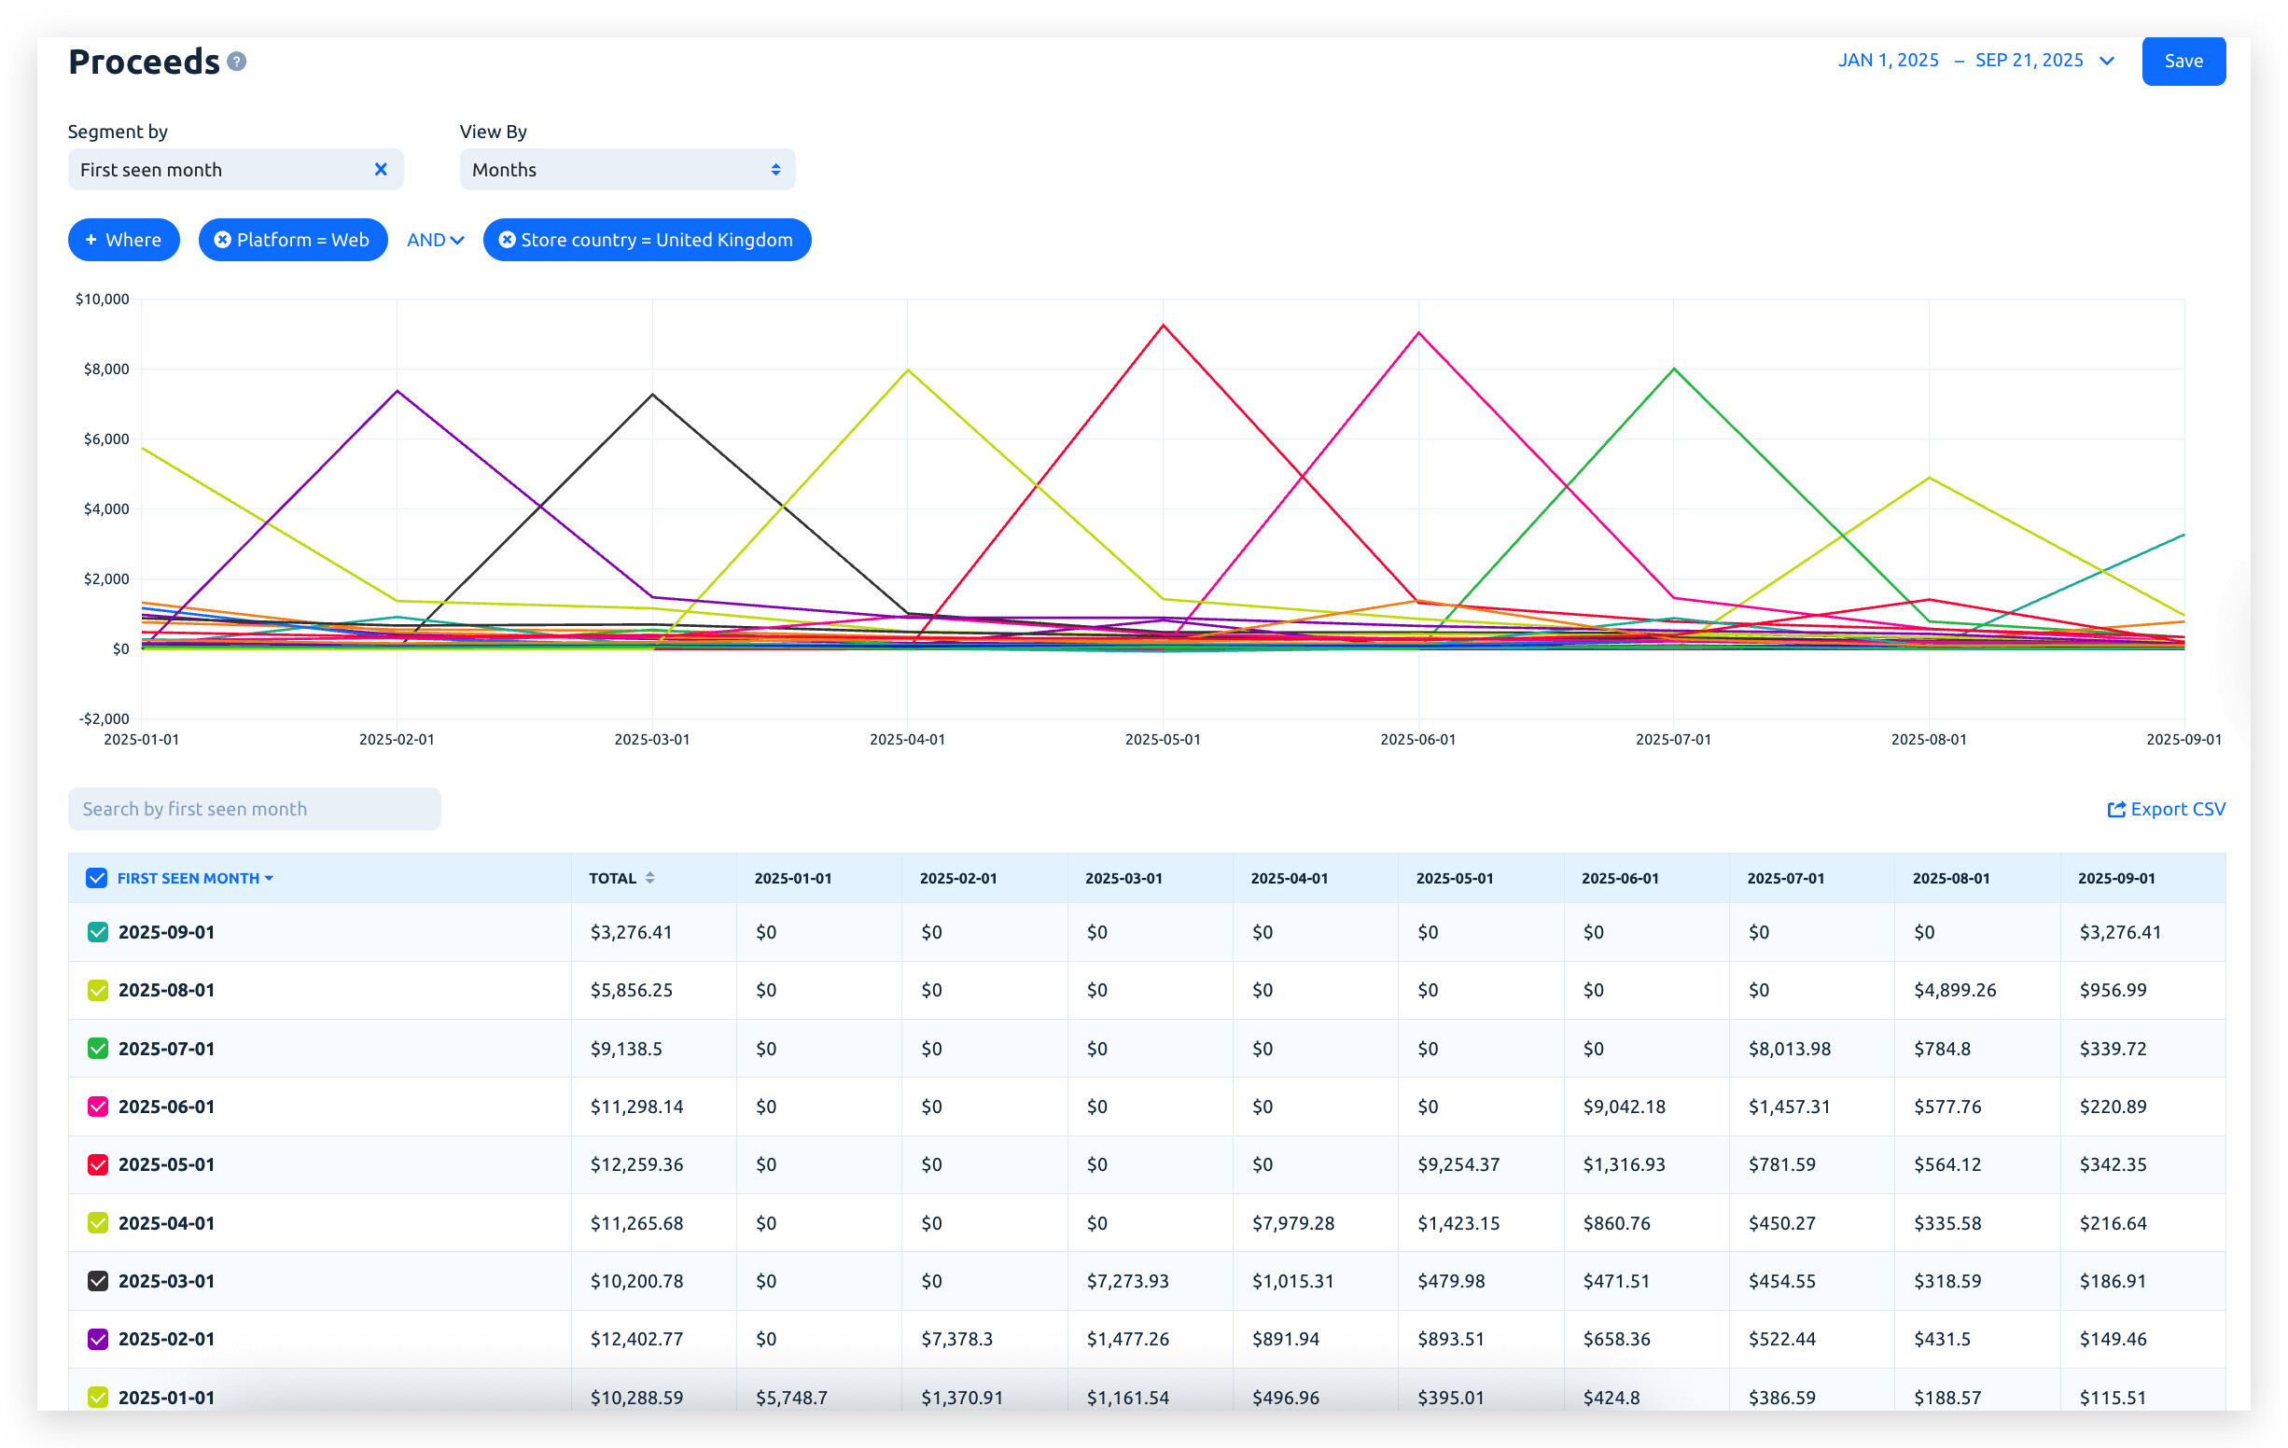Click the plus Where filter button
This screenshot has width=2288, height=1448.
[x=123, y=240]
